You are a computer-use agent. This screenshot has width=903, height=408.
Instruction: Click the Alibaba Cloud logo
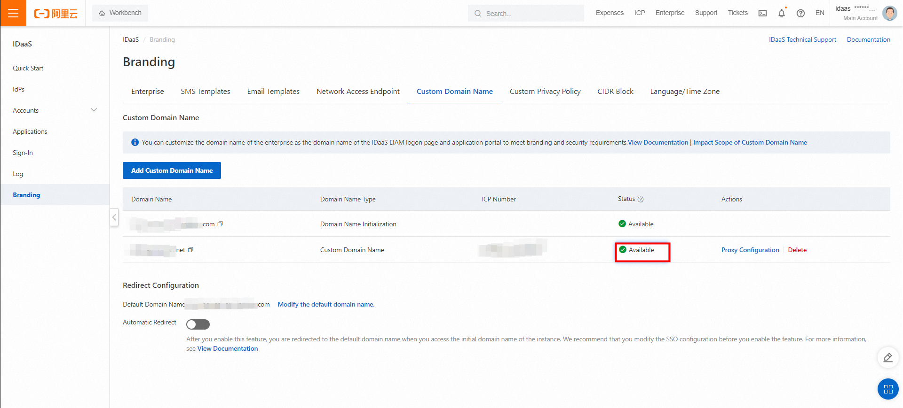point(55,14)
